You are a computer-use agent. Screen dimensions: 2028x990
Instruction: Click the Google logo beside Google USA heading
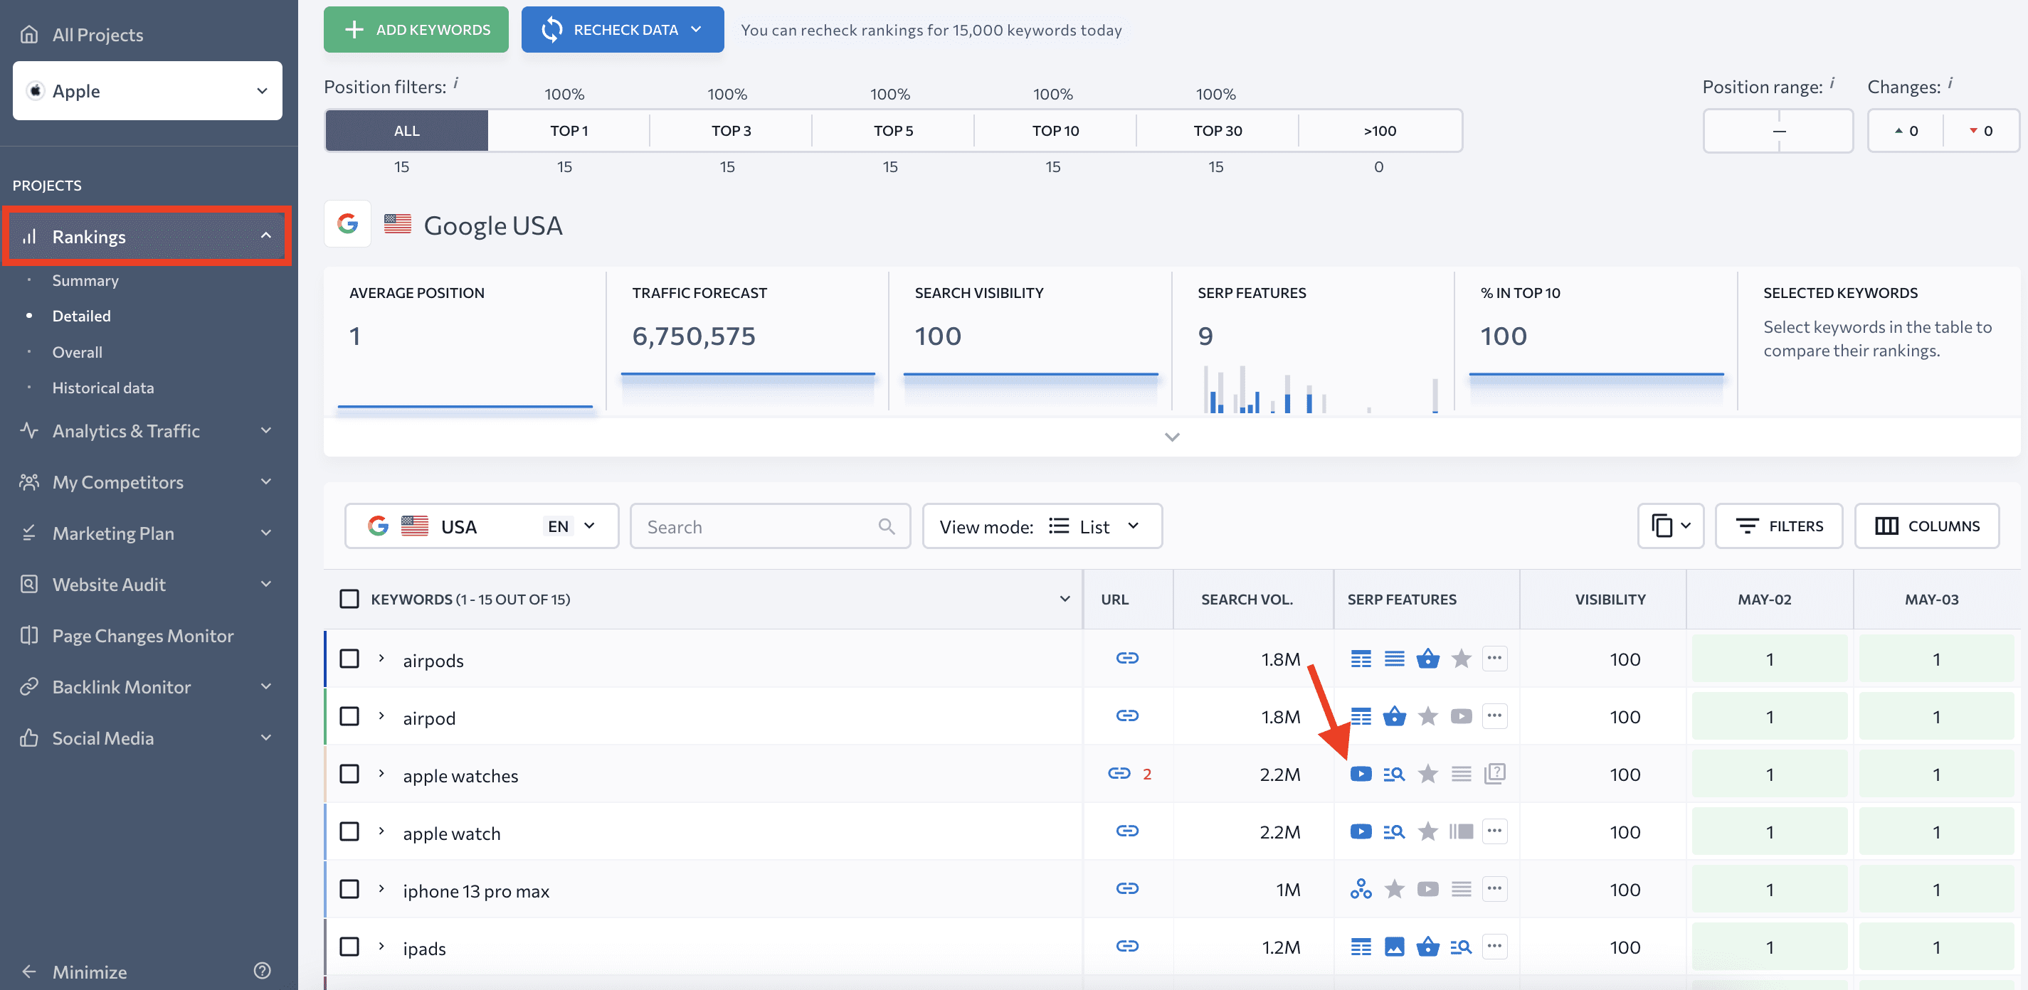[x=347, y=224]
